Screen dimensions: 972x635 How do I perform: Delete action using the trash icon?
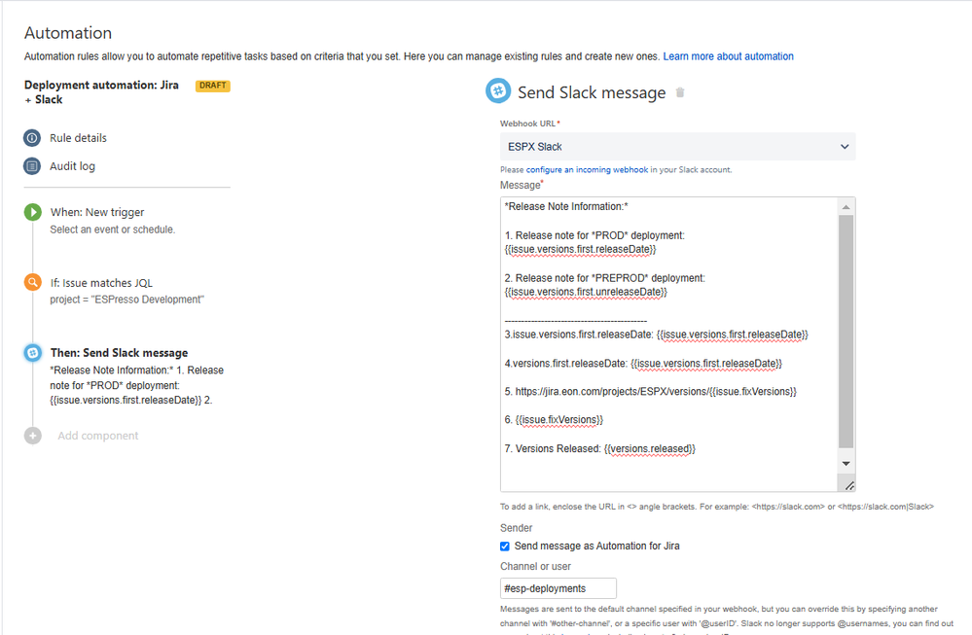point(680,92)
